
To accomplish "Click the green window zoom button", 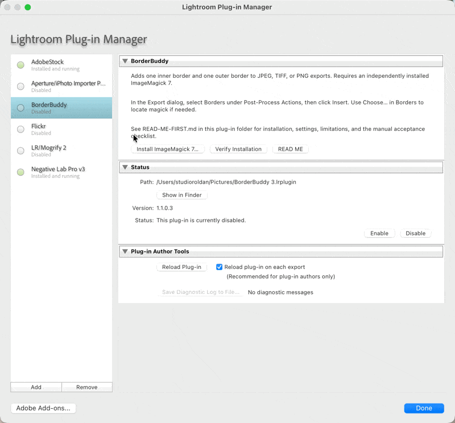I will click(28, 7).
